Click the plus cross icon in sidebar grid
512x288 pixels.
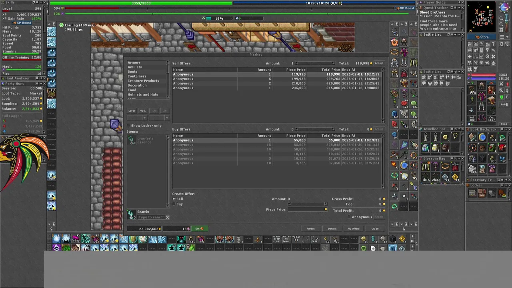point(470,56)
